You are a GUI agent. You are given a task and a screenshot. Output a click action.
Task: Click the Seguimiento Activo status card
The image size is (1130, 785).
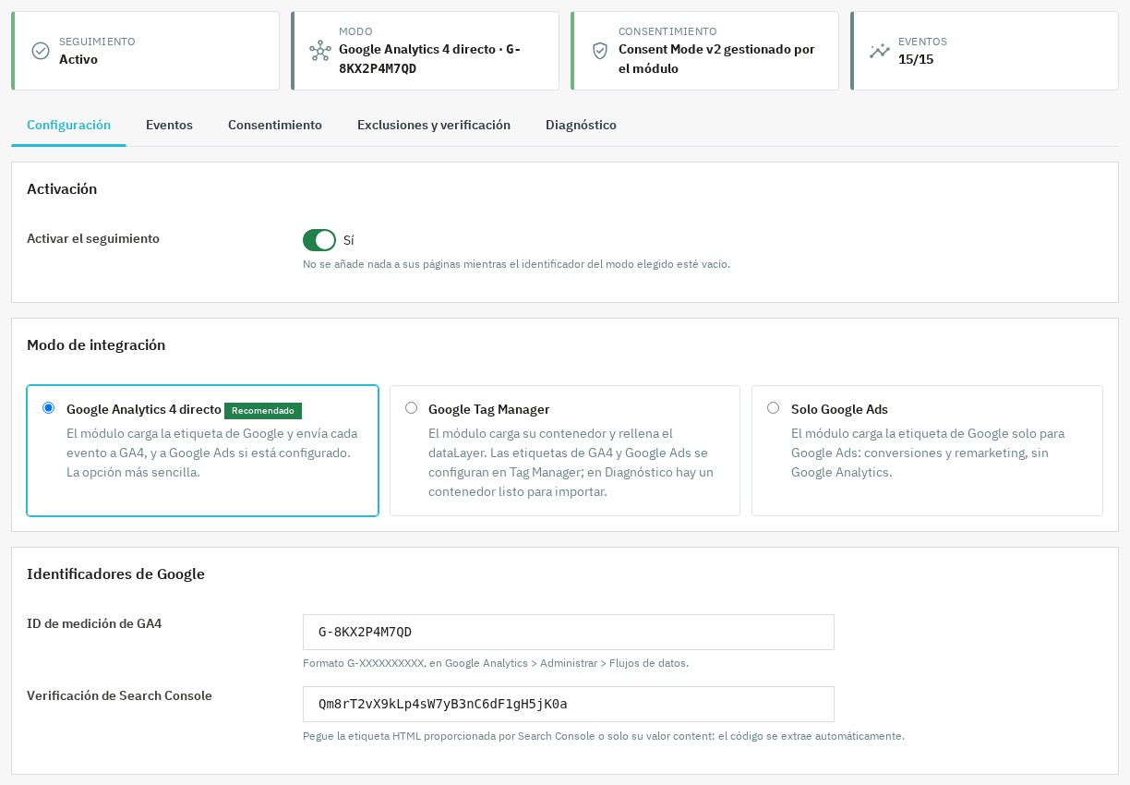coord(145,51)
